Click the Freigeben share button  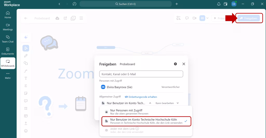click(x=249, y=18)
